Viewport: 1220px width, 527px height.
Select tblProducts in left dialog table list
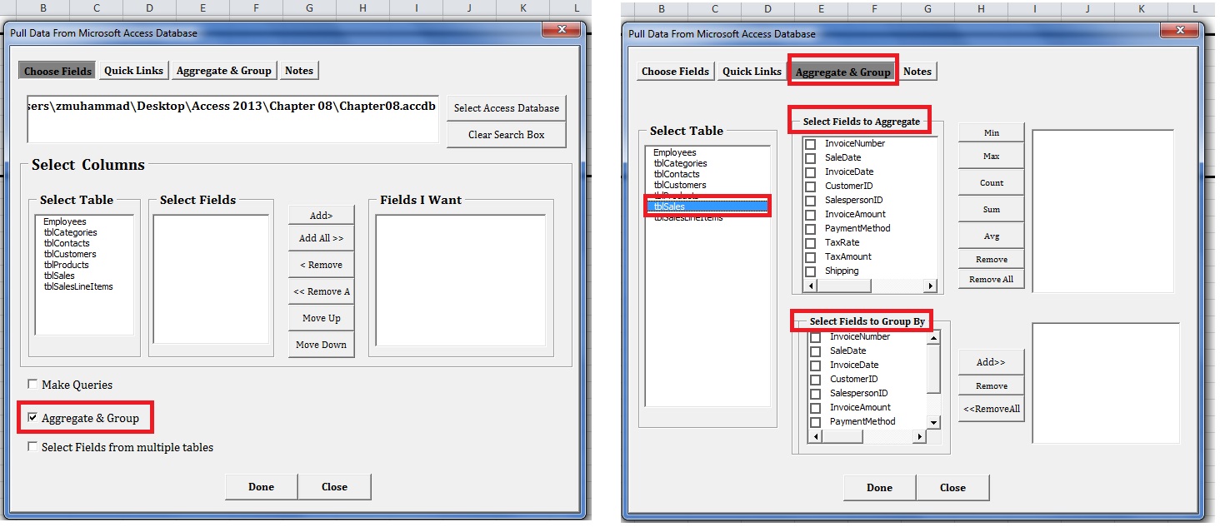pyautogui.click(x=67, y=265)
